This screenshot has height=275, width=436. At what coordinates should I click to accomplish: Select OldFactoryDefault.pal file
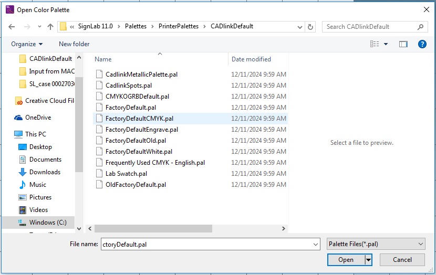(136, 185)
